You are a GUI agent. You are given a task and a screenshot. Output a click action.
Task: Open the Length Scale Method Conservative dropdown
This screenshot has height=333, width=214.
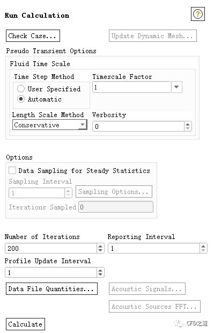(50, 125)
